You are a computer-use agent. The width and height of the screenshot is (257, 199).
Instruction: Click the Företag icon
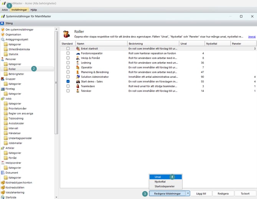point(3,89)
